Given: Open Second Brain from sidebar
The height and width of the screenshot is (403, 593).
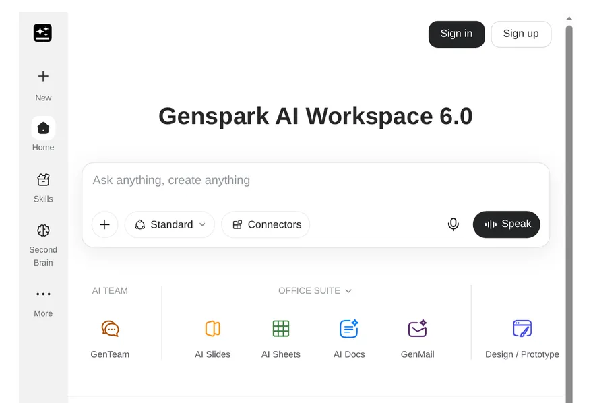Looking at the screenshot, I should tap(43, 245).
